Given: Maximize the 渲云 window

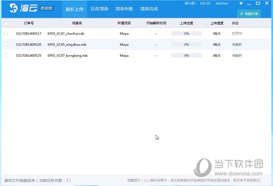Looking at the screenshot, I should pos(258,3).
